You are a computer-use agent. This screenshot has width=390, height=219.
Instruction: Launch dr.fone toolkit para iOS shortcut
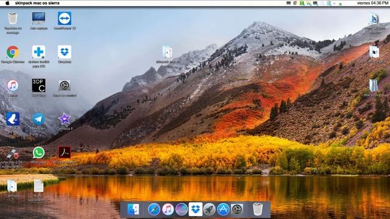pos(38,52)
